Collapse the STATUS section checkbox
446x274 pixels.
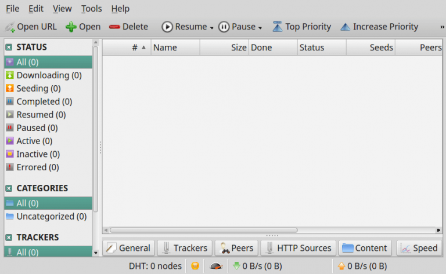[x=9, y=47]
